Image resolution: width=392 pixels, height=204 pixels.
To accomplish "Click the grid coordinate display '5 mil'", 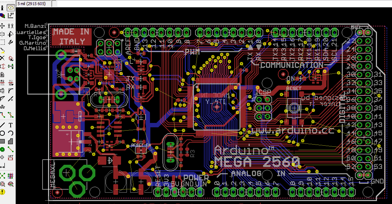I will tap(33, 4).
